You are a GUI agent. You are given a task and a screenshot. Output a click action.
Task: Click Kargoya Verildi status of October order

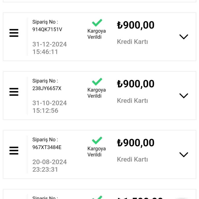pyautogui.click(x=96, y=93)
